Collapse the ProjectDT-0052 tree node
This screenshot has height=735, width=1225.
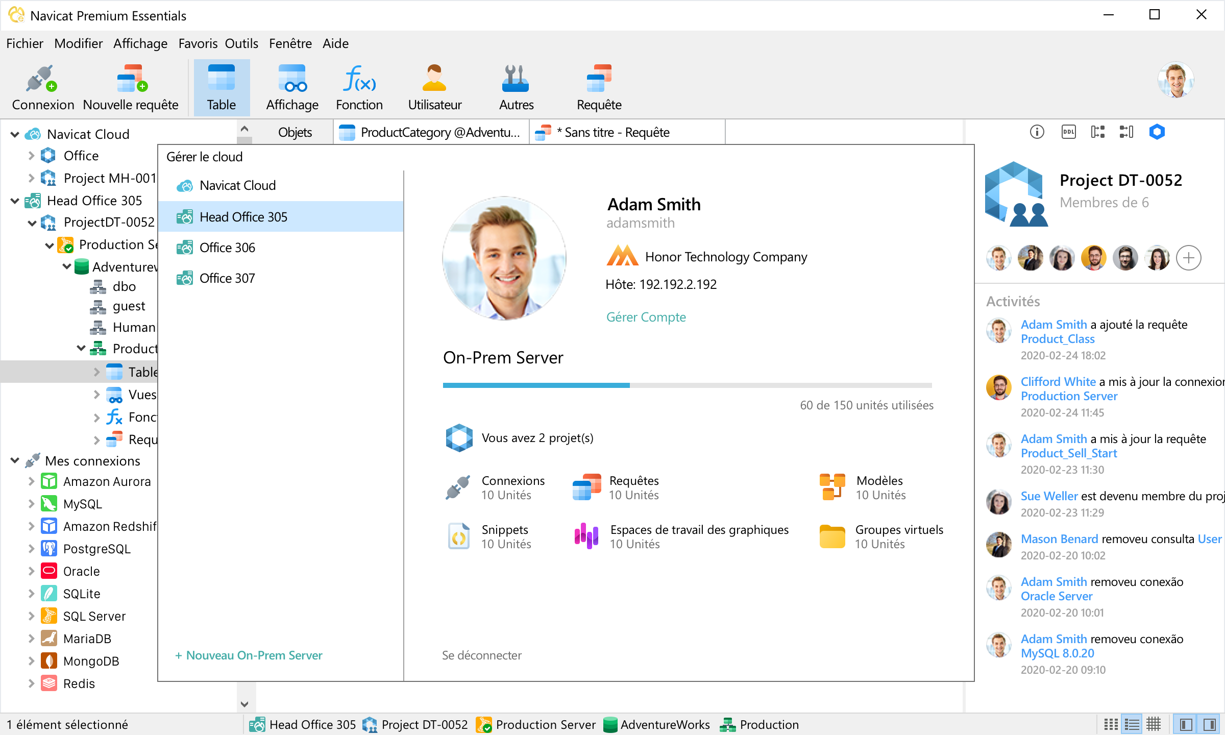[32, 223]
